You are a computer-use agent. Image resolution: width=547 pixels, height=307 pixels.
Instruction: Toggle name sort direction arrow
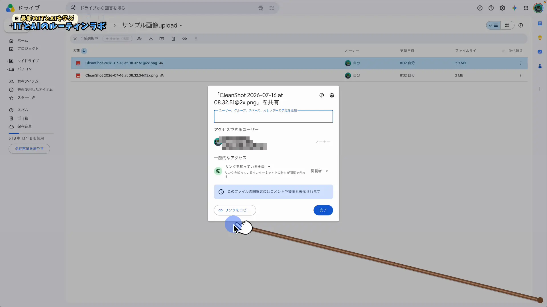[84, 51]
